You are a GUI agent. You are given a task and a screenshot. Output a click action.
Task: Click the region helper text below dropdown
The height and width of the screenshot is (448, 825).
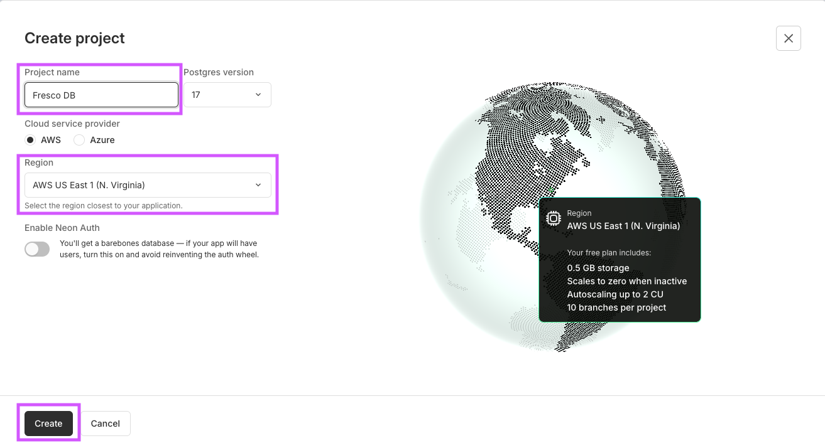click(104, 206)
